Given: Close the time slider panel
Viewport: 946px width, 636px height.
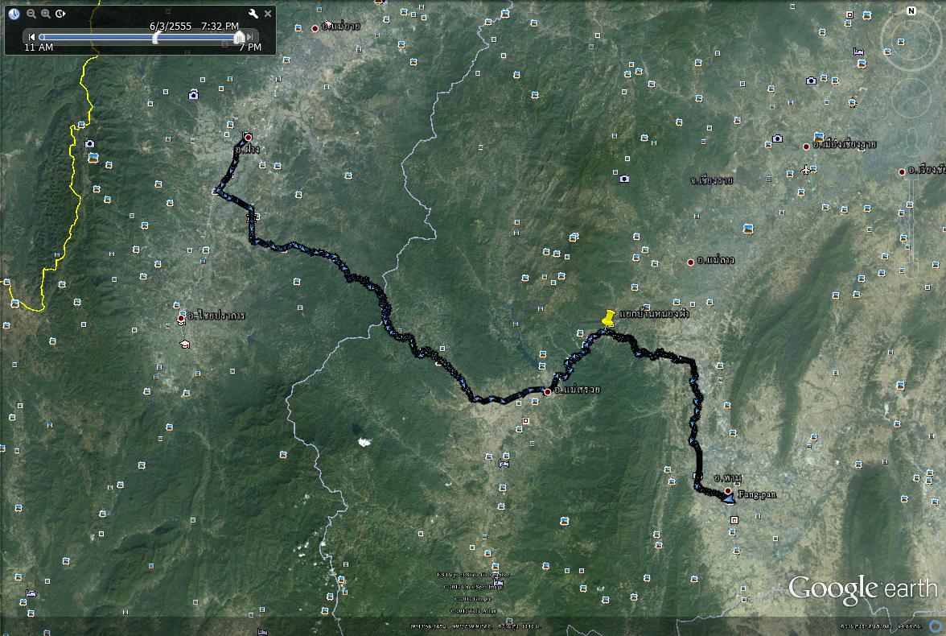Looking at the screenshot, I should click(x=268, y=14).
